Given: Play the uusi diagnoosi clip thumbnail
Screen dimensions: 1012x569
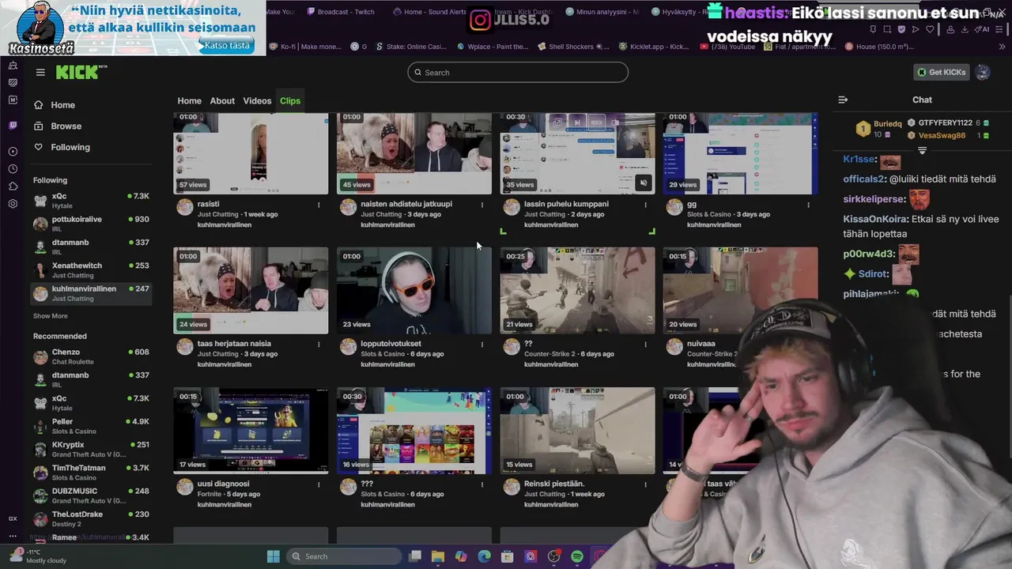Looking at the screenshot, I should (251, 431).
